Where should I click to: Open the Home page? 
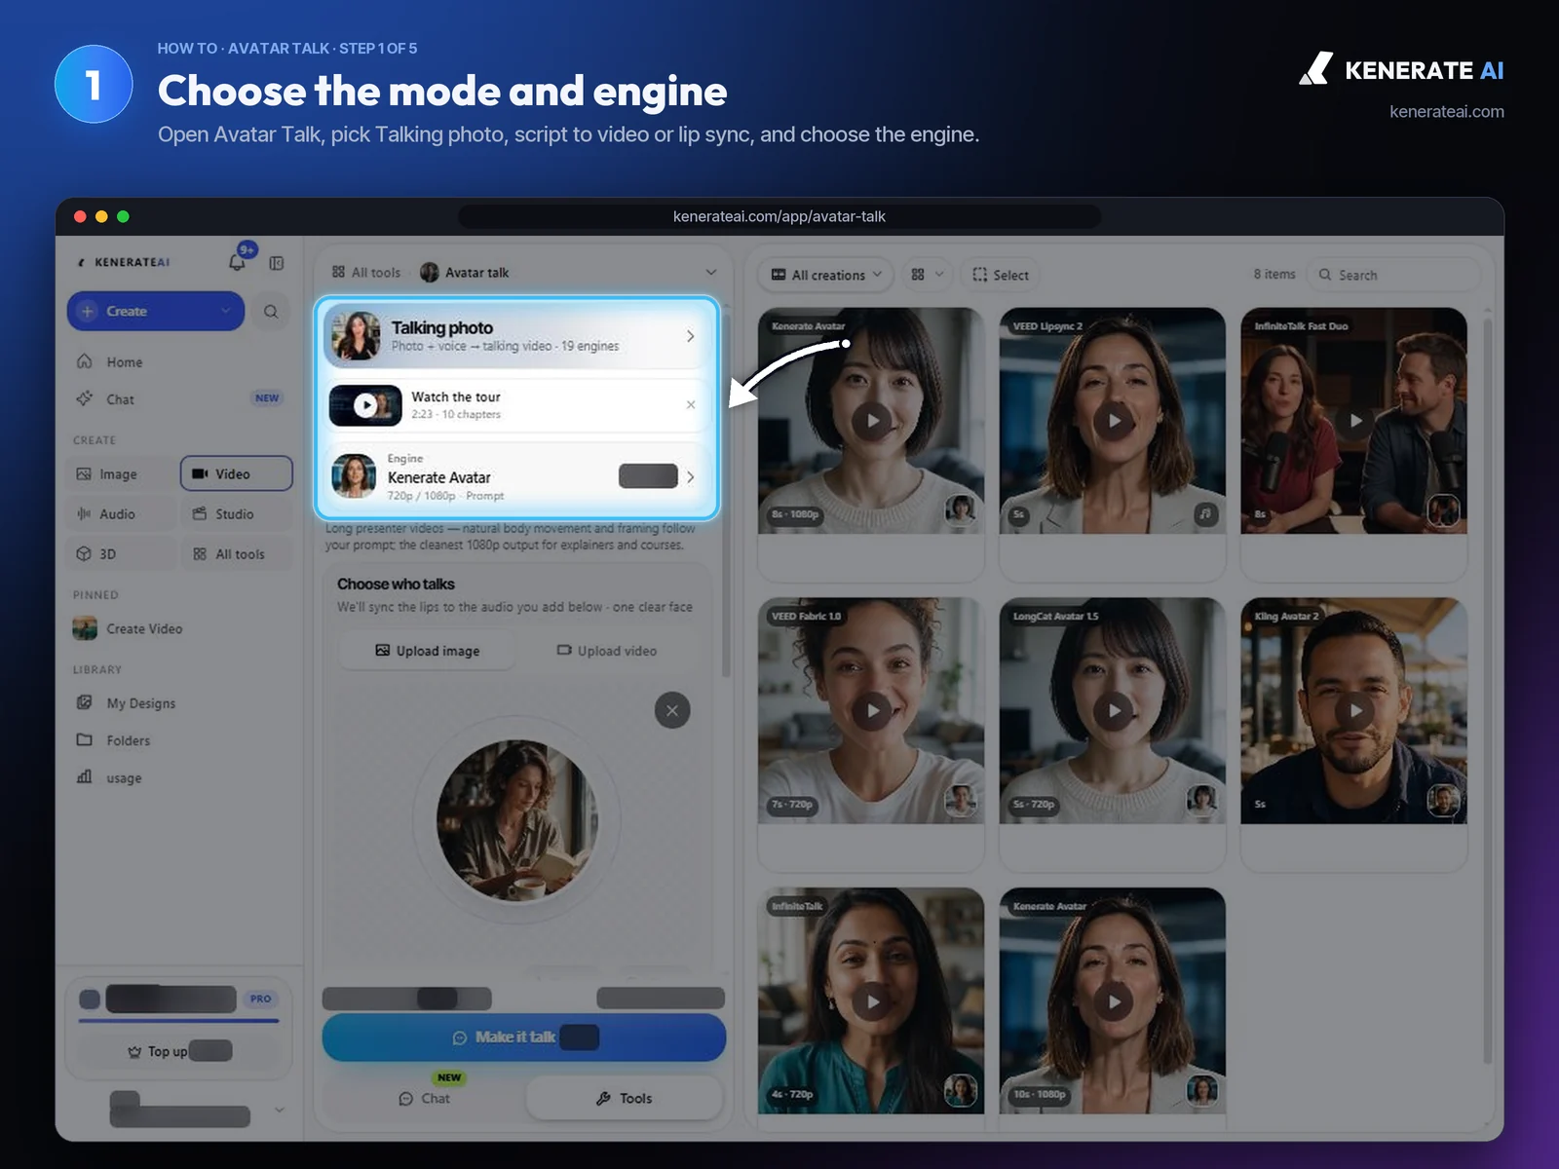125,362
